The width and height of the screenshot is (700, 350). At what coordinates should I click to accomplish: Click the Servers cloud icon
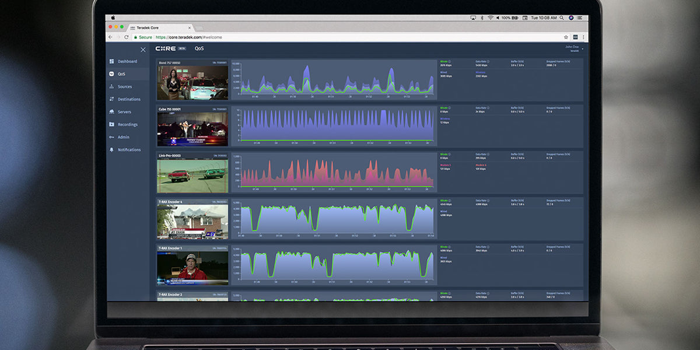coord(111,111)
